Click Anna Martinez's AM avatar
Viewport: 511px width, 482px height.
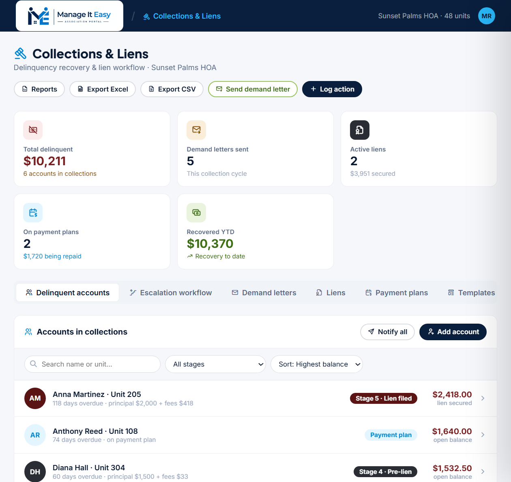point(35,398)
